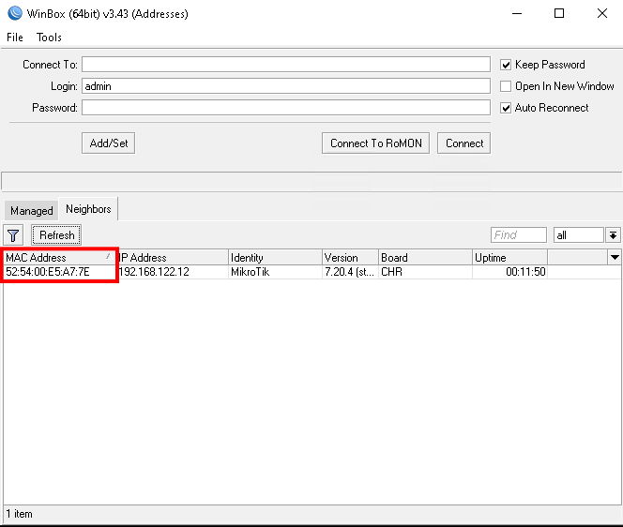The image size is (623, 527).
Task: Open the 'all' filter dropdown arrow
Action: tap(613, 235)
